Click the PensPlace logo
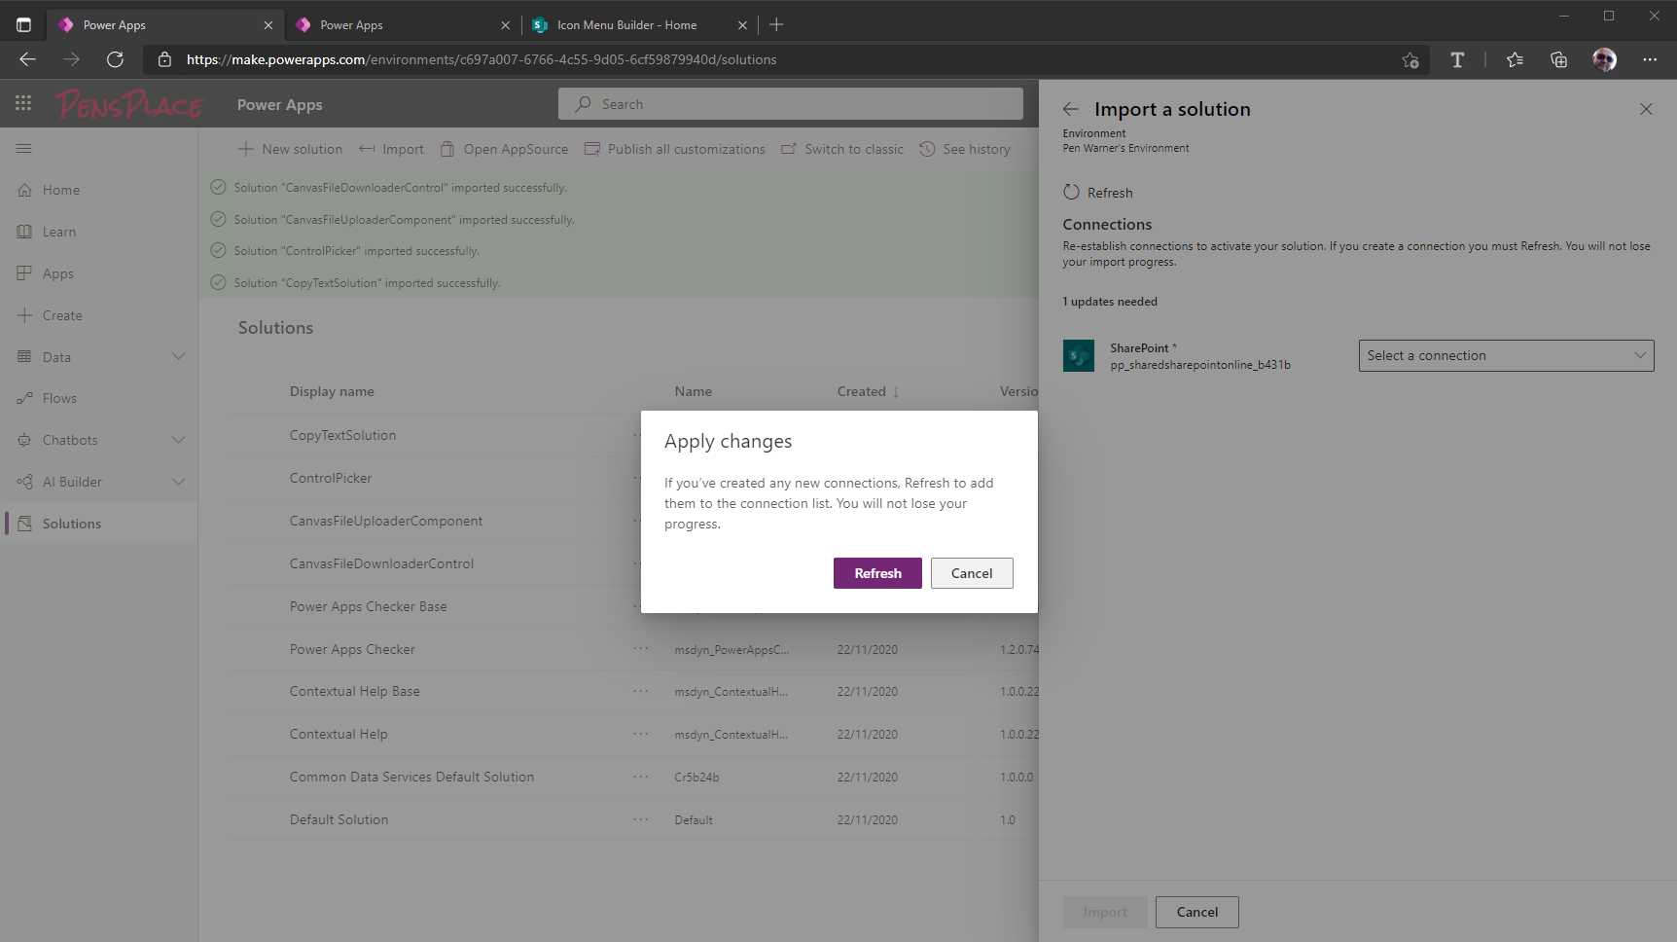Viewport: 1677px width, 942px height. (x=129, y=104)
